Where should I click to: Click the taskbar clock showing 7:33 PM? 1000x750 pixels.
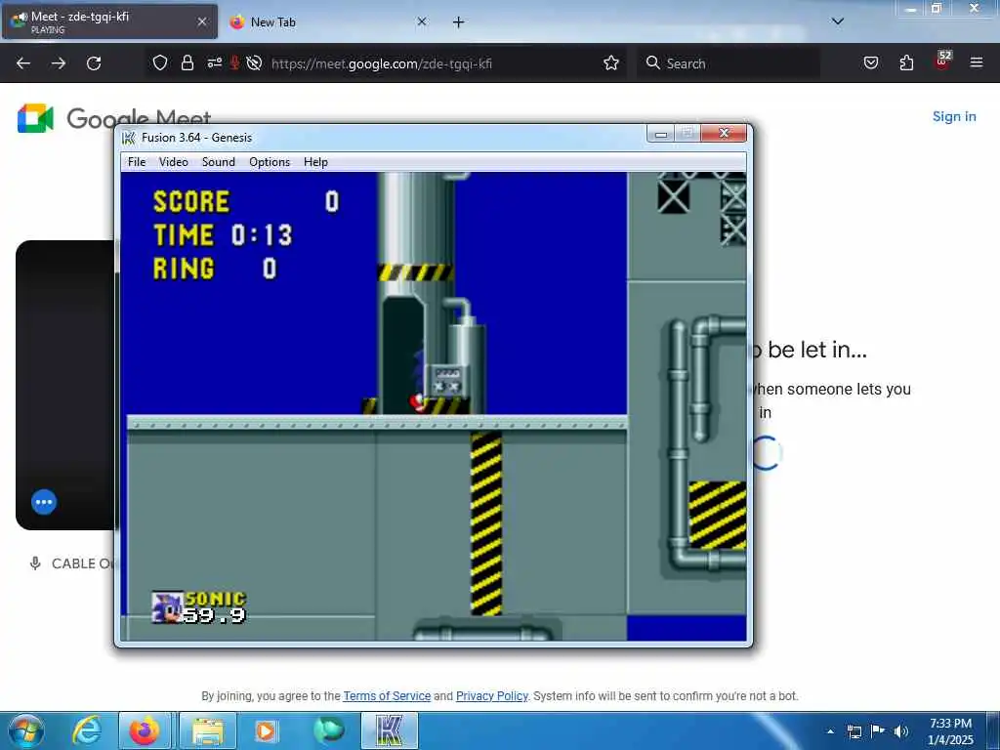click(x=950, y=731)
